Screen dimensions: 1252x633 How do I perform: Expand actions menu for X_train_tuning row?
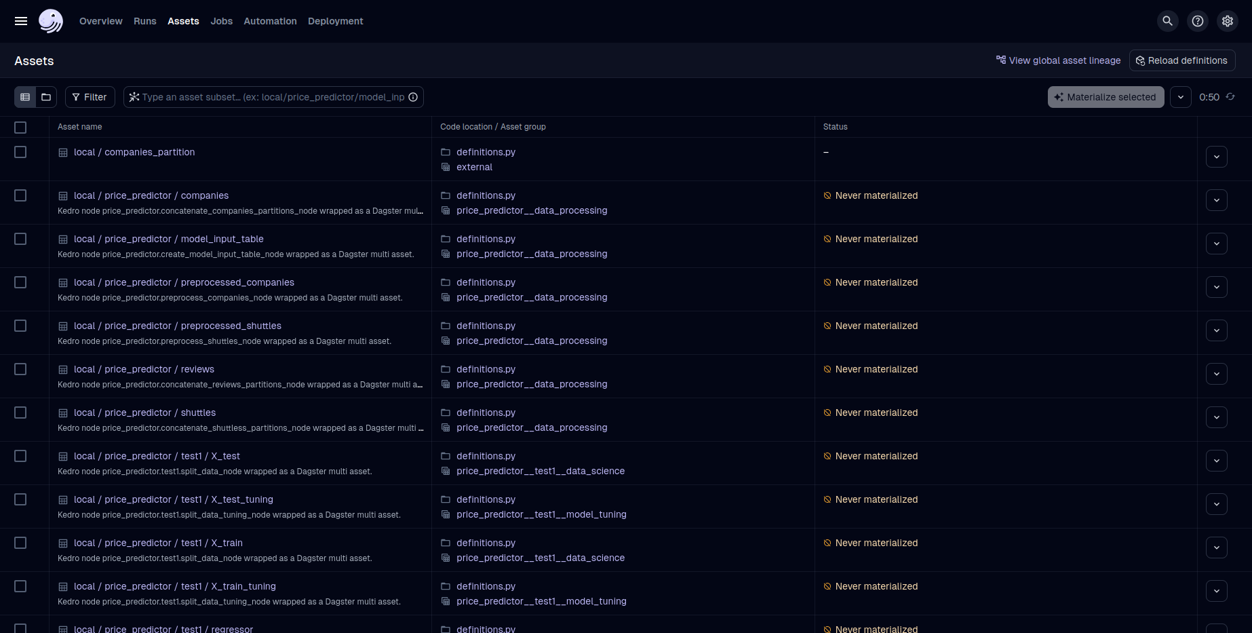coord(1217,591)
